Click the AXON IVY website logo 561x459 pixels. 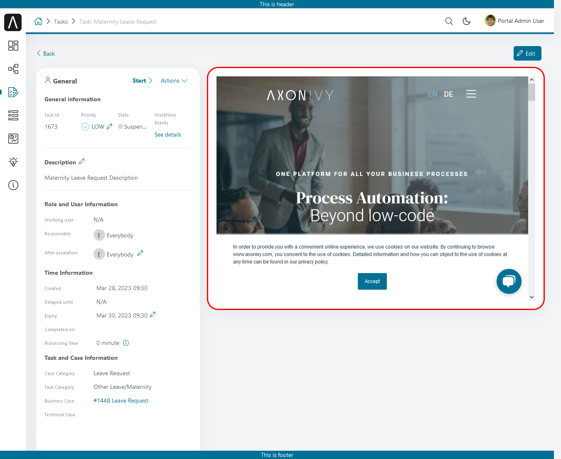coord(300,95)
